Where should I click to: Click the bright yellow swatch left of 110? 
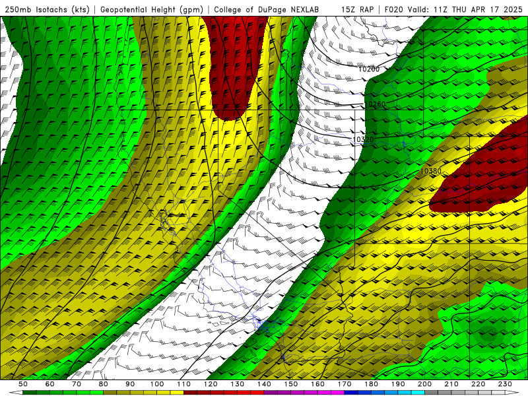(x=177, y=393)
